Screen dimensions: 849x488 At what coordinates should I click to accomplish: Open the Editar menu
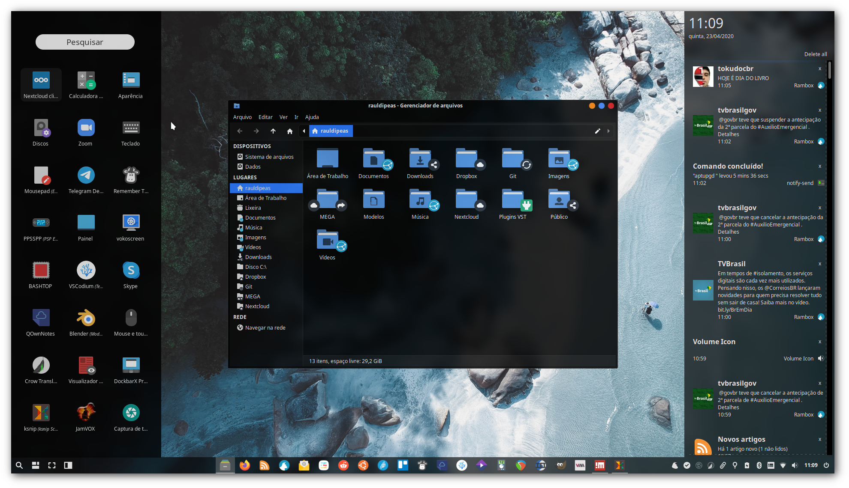coord(265,117)
